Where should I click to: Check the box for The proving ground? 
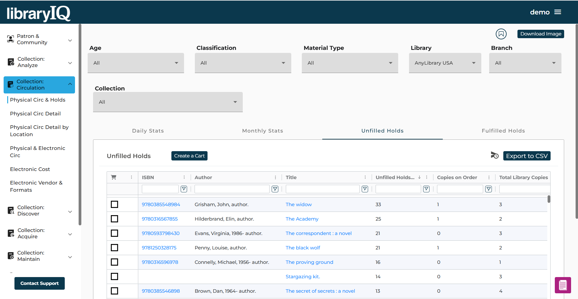114,262
